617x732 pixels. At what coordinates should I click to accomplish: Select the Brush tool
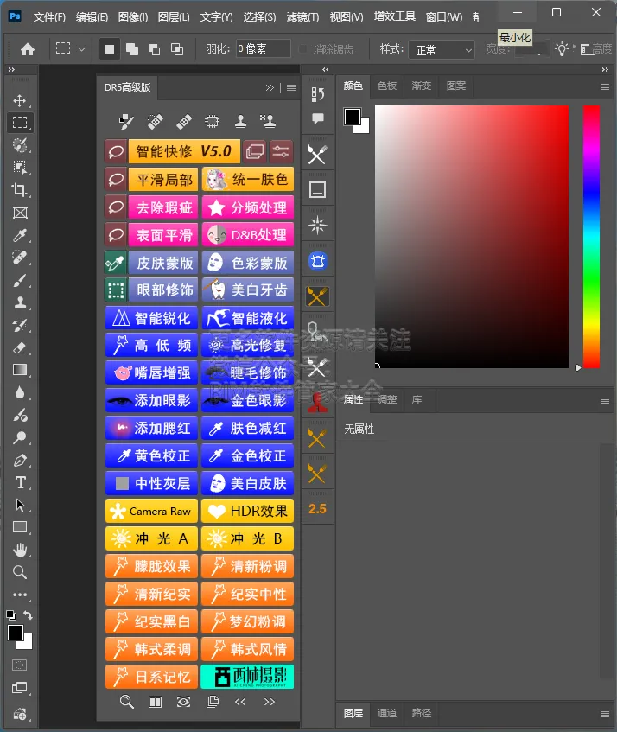tap(20, 281)
